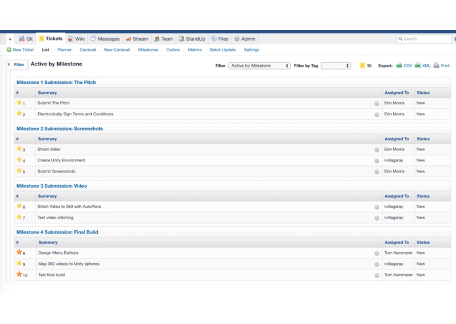456x324 pixels.
Task: Open the Wiki tab
Action: [76, 39]
